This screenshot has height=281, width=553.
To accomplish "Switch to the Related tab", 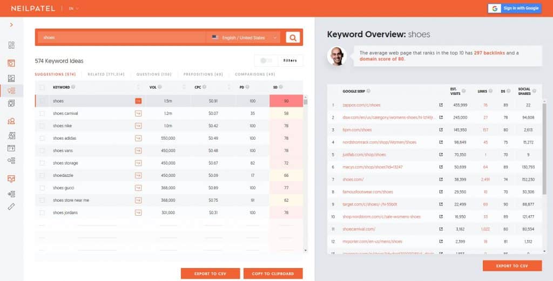I will coord(106,74).
